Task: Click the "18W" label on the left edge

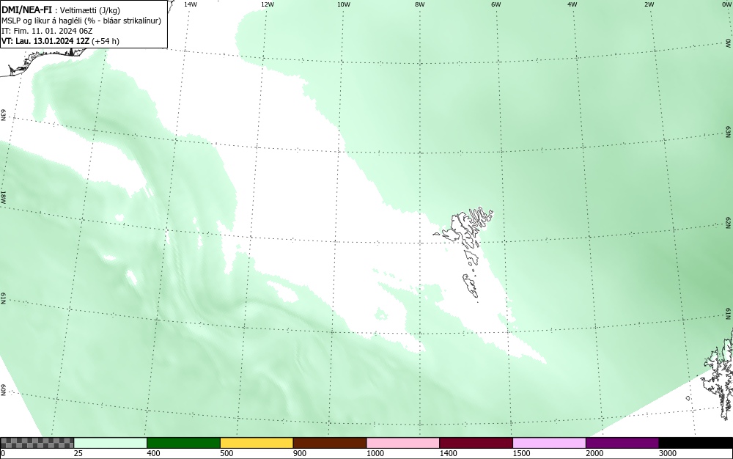Action: [3, 197]
